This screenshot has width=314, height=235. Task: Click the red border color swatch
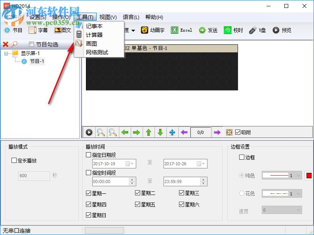tap(309, 176)
